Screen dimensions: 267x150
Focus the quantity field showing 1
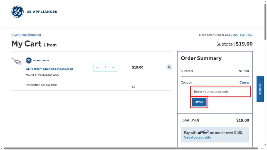tap(105, 67)
